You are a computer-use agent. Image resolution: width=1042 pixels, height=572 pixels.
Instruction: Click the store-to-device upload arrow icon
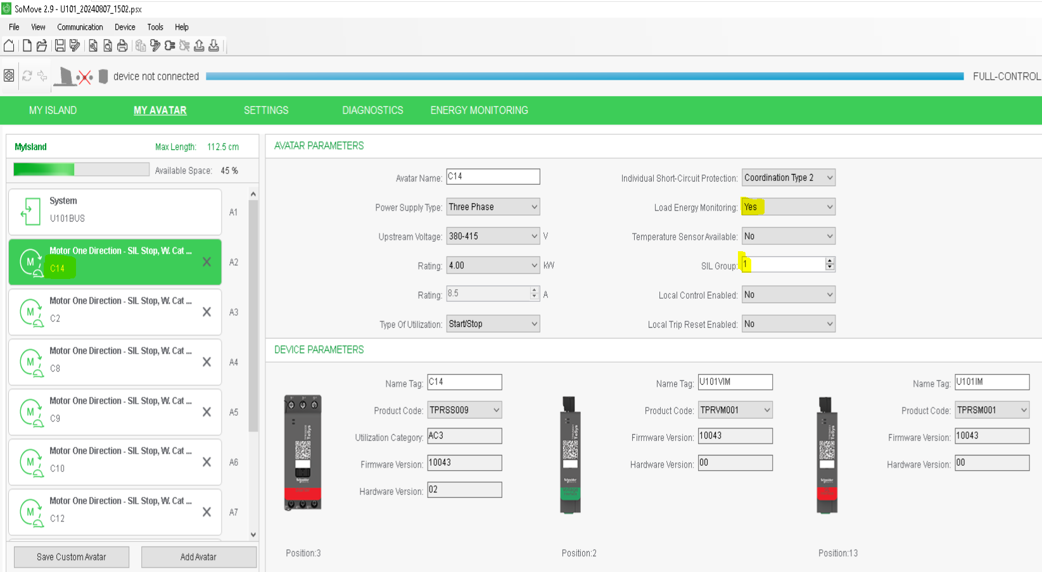199,46
